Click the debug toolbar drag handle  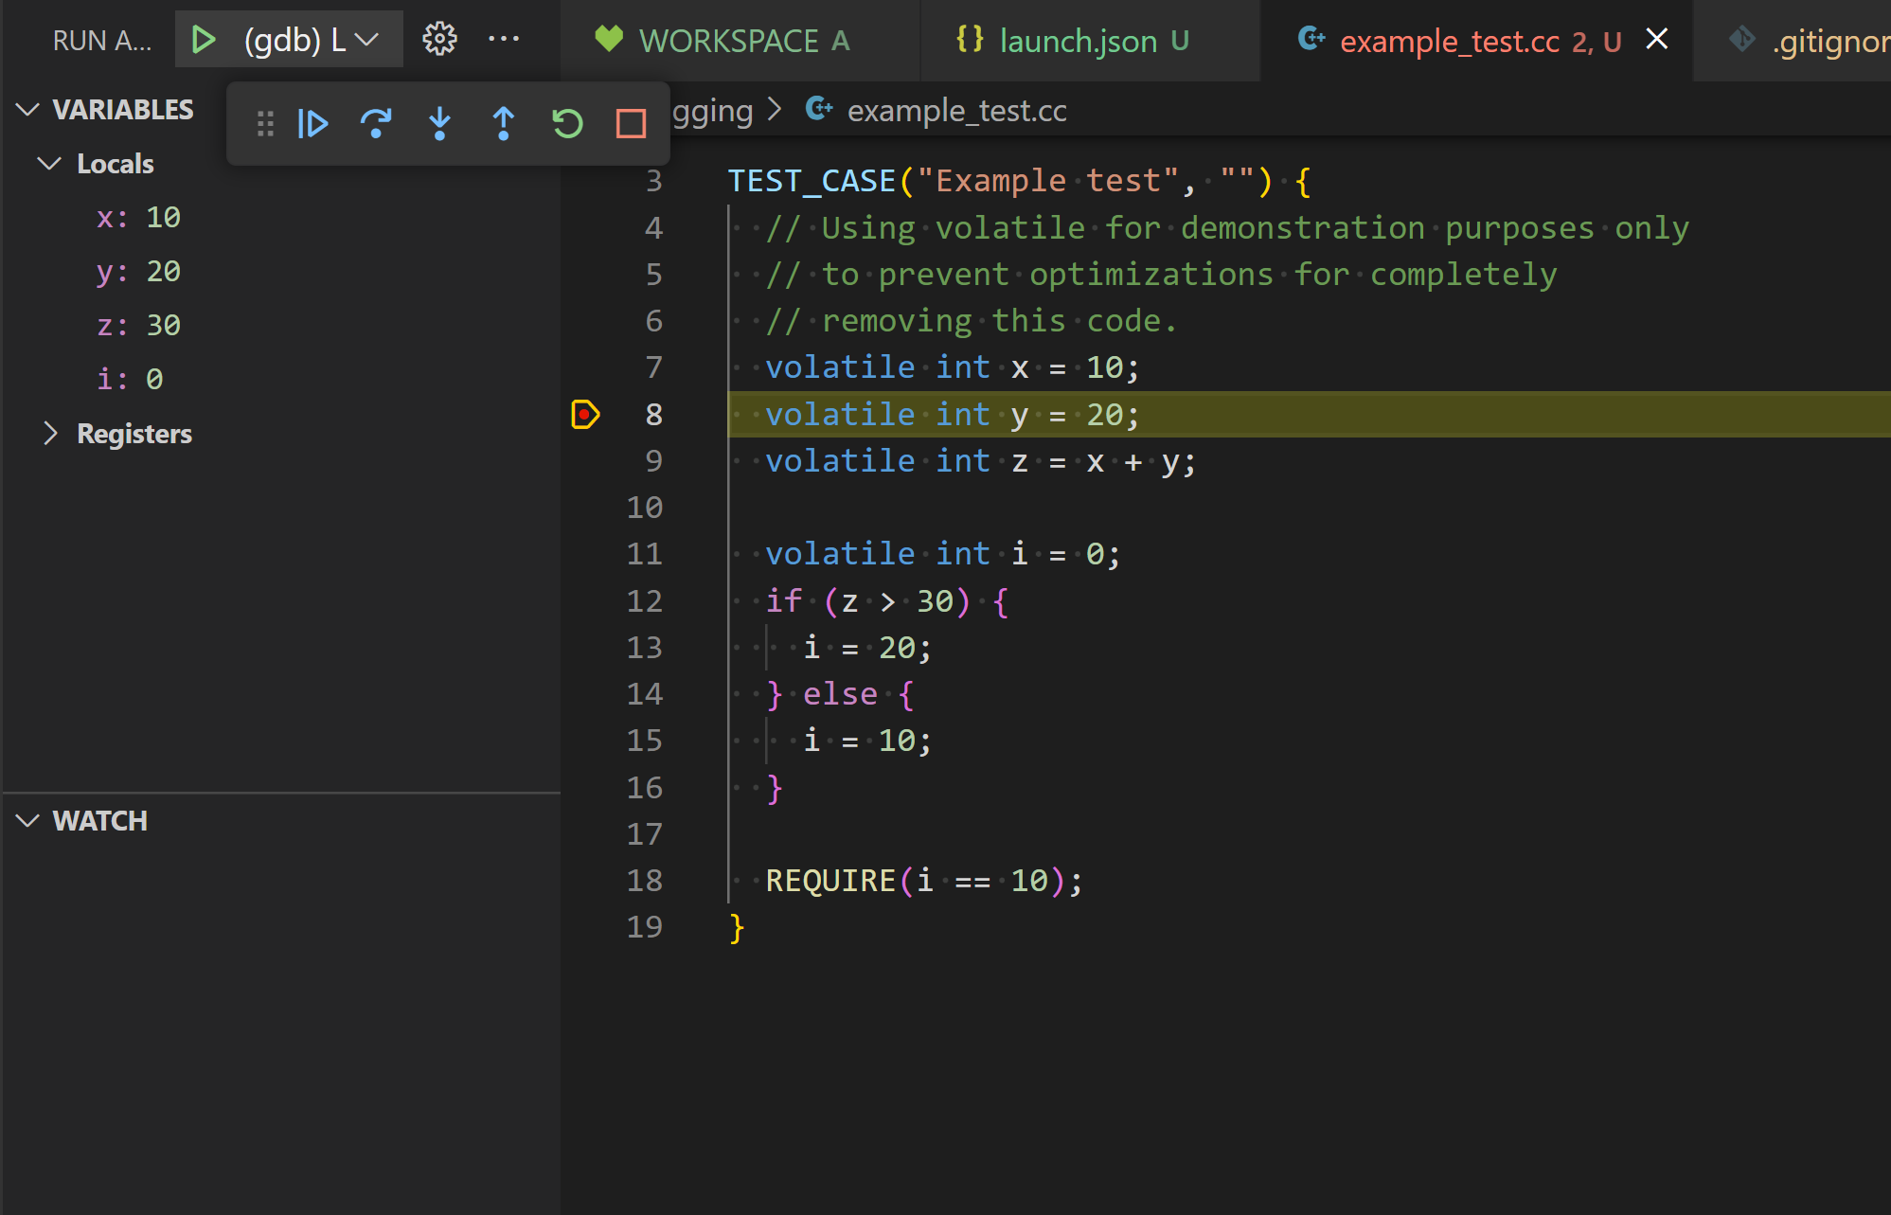(265, 124)
